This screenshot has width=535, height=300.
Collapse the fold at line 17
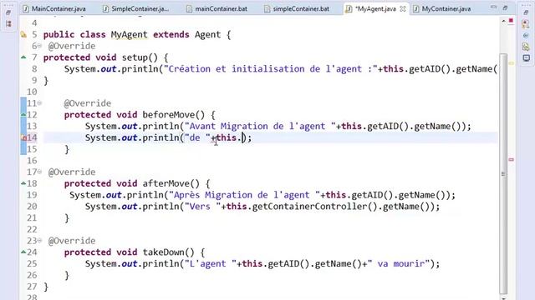39,172
